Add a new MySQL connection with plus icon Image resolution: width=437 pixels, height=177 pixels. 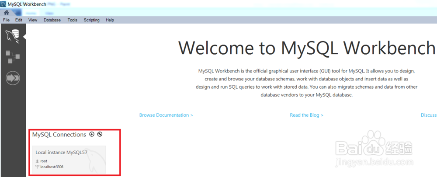pyautogui.click(x=92, y=134)
